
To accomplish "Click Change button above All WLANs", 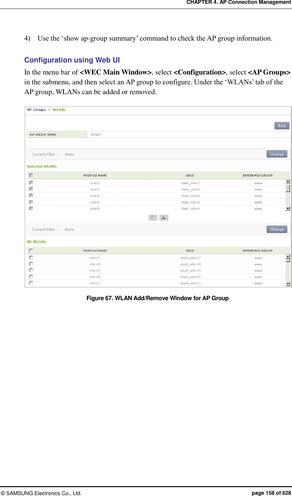I will tap(277, 229).
